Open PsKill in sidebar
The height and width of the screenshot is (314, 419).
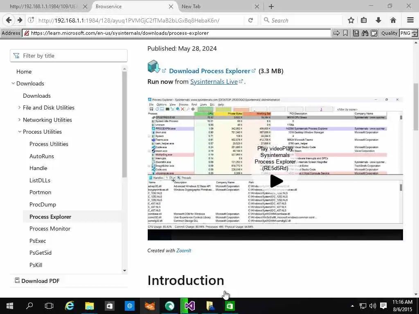click(x=36, y=265)
